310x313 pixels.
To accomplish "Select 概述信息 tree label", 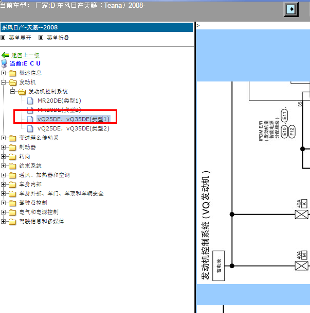I will coord(30,73).
